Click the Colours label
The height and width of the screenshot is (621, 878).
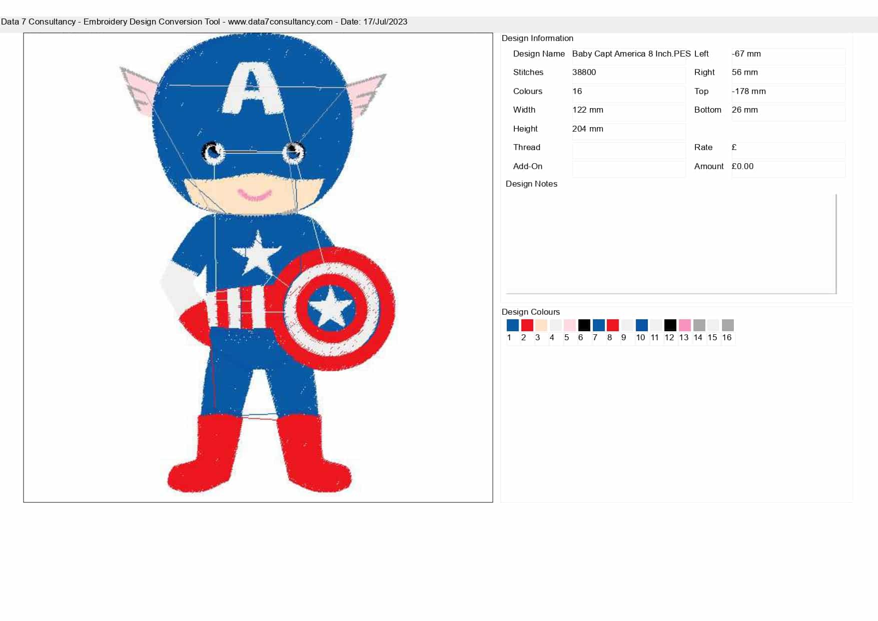point(528,91)
